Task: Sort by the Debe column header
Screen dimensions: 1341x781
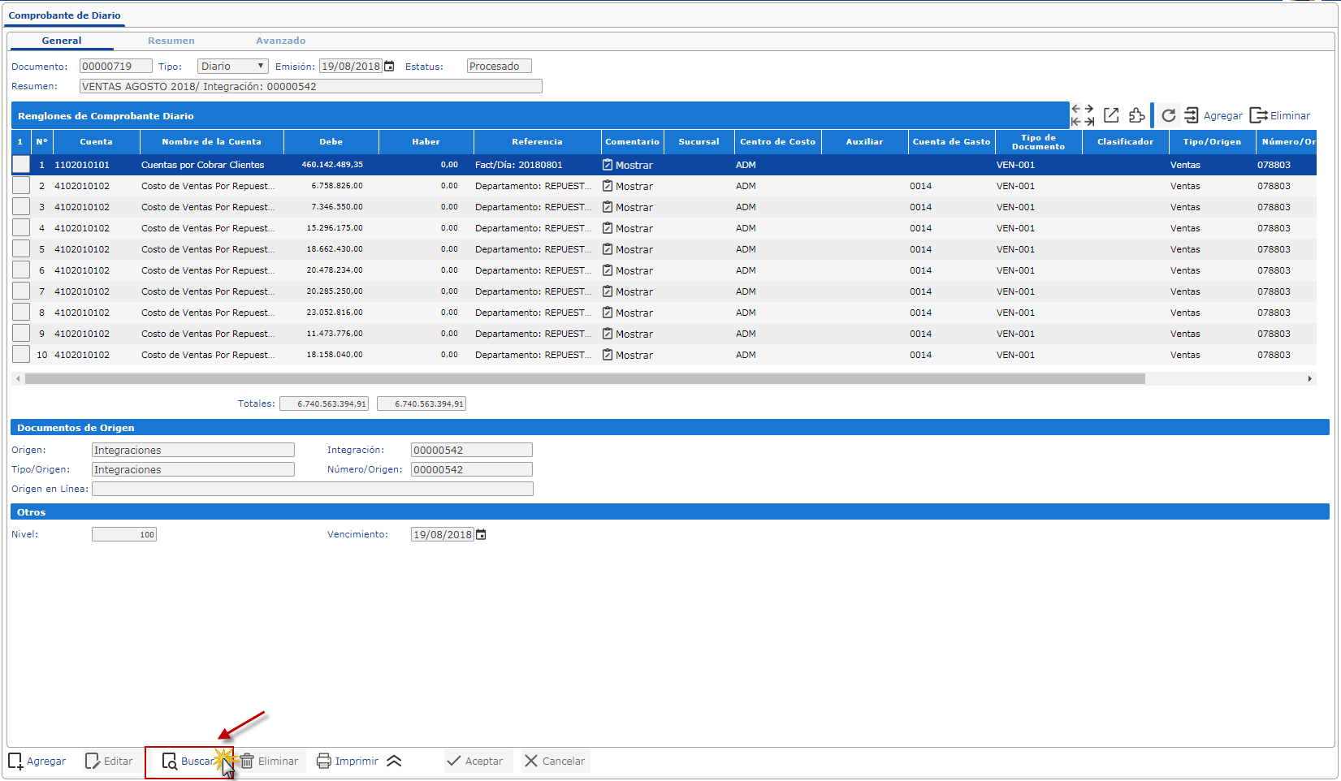Action: coord(331,142)
